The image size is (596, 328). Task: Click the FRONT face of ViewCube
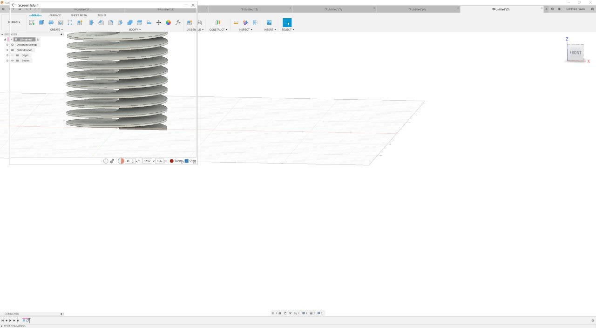tap(576, 53)
